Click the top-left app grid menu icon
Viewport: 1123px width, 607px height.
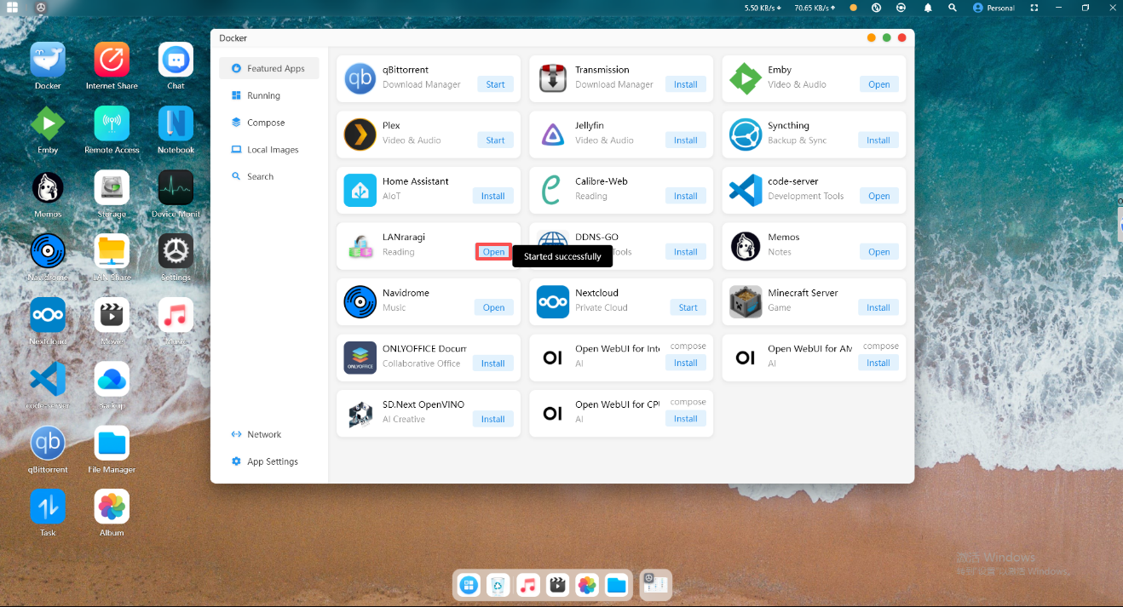pos(13,8)
